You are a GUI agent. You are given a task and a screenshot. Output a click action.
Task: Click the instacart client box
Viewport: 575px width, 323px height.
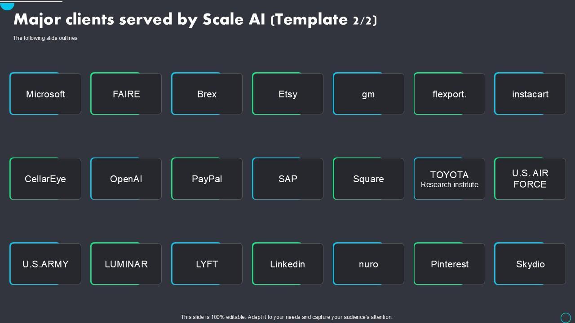tap(530, 94)
